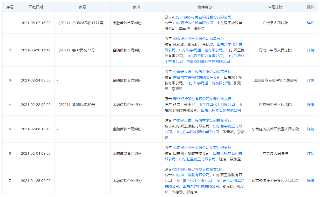Open 详情 for the 2021-01-26 09:00 hearing

310,181
